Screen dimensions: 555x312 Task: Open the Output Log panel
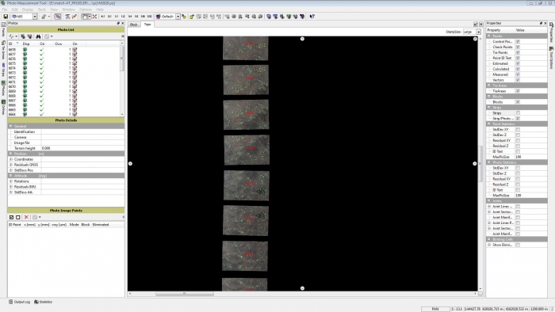point(20,302)
